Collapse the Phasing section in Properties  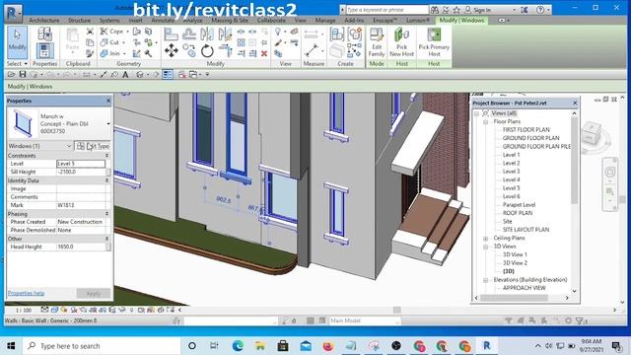[x=107, y=214]
